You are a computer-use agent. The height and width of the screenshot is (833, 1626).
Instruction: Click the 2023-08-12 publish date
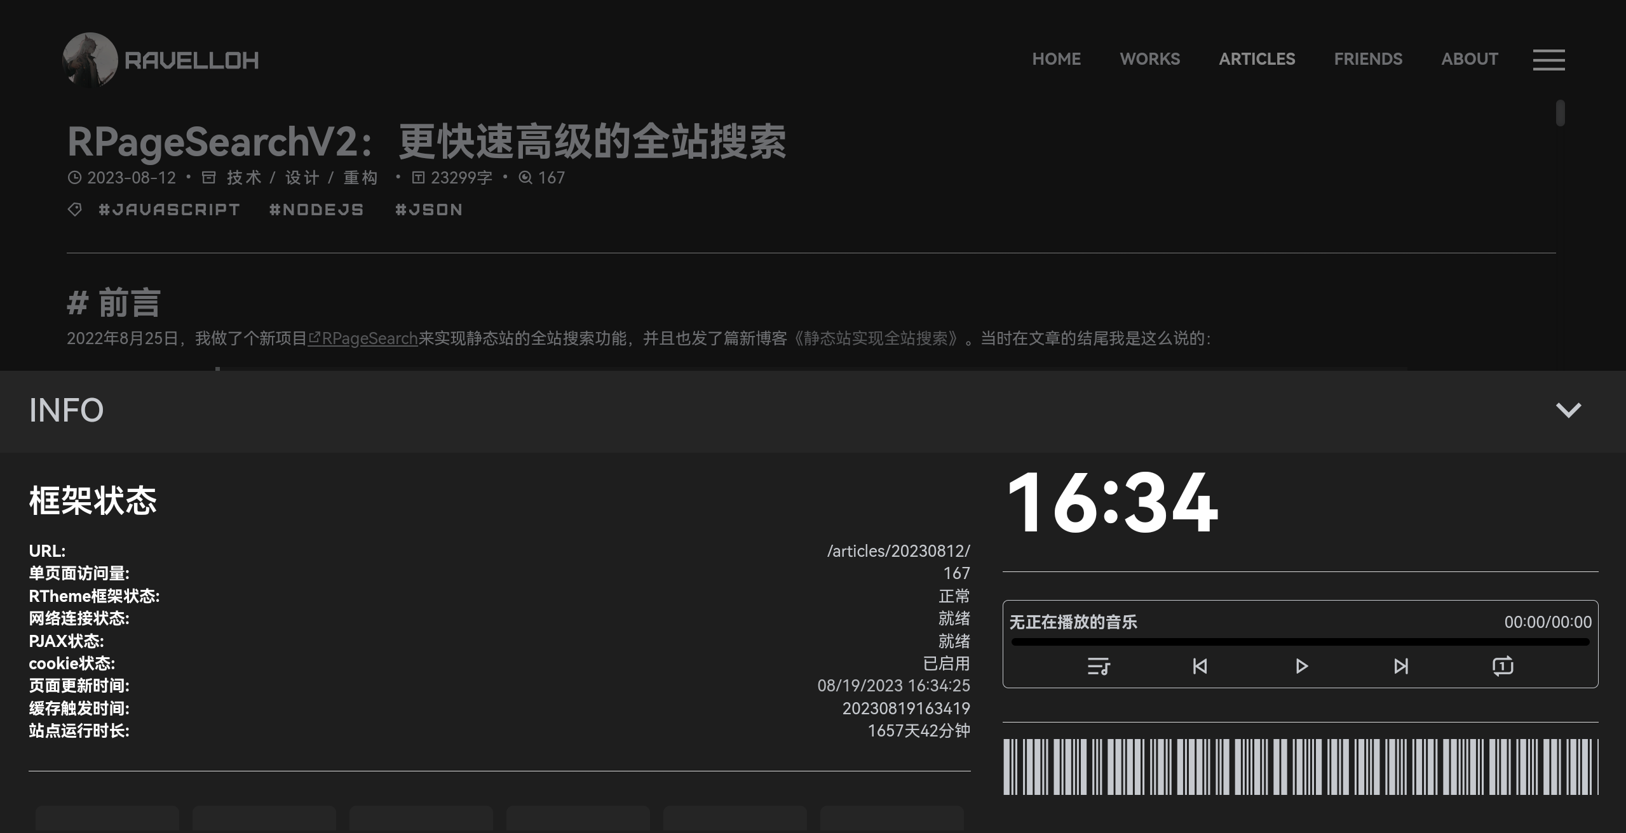coord(131,178)
